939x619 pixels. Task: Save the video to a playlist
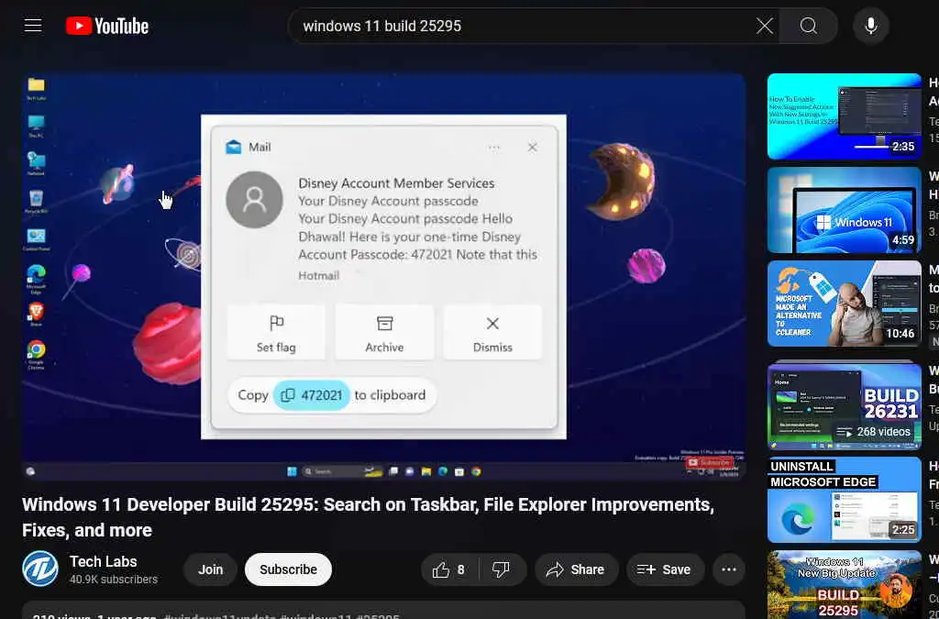[x=664, y=569]
